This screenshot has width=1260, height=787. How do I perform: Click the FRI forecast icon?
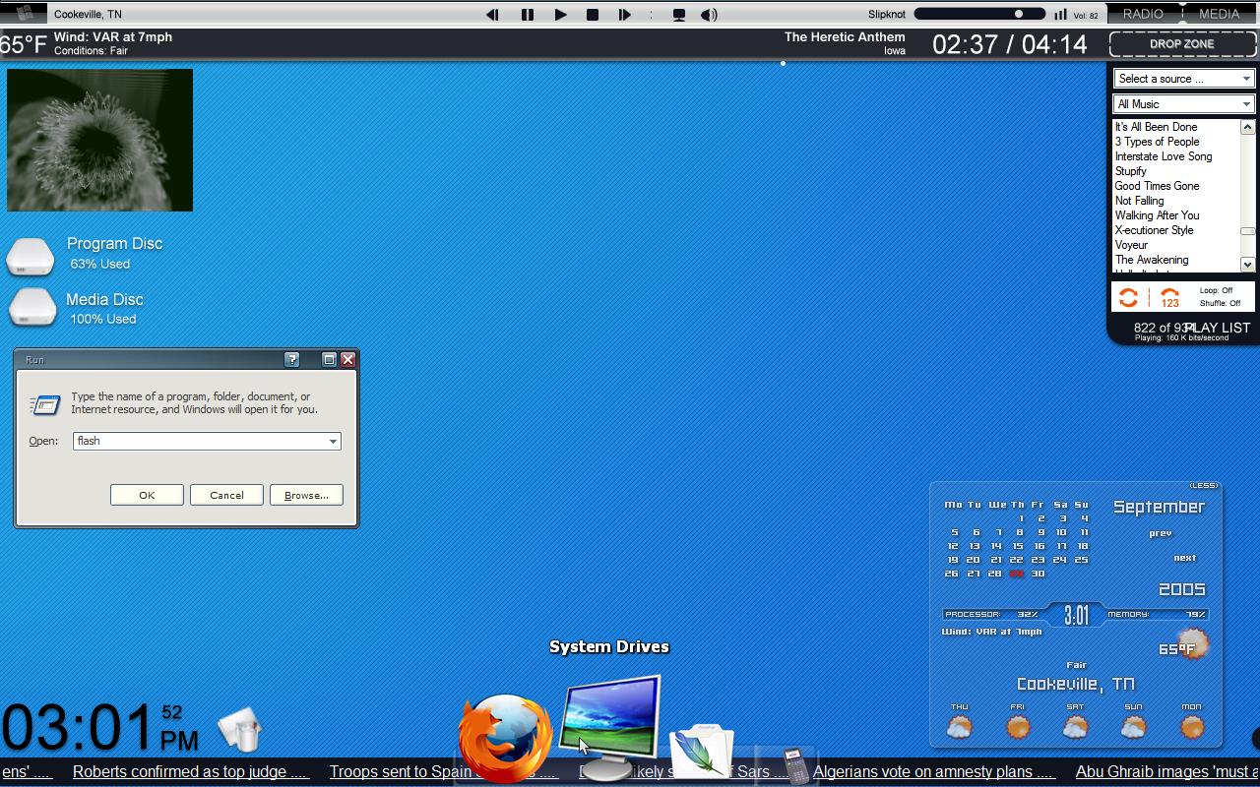(x=1018, y=728)
